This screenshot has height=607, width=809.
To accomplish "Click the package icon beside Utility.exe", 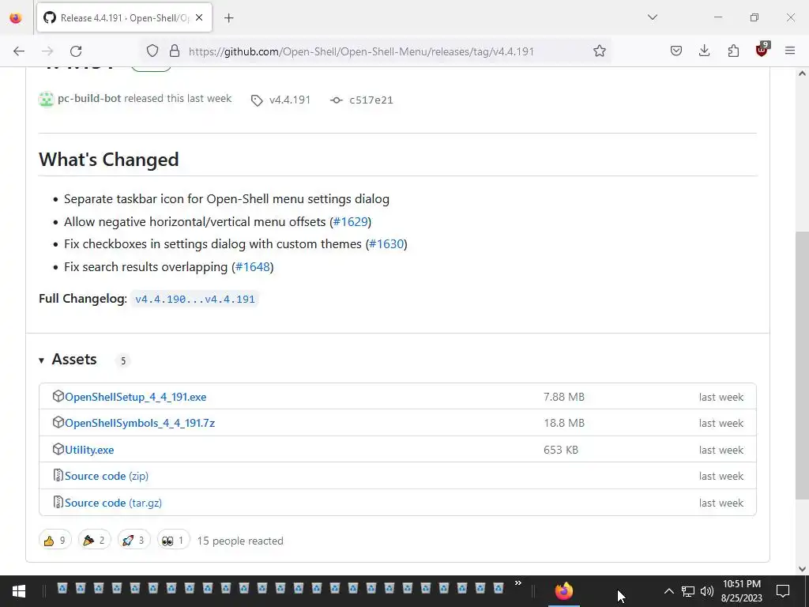I will pos(58,450).
